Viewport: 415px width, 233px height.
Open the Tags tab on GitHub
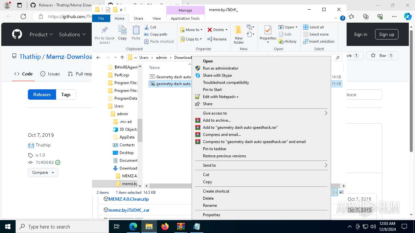point(66,94)
